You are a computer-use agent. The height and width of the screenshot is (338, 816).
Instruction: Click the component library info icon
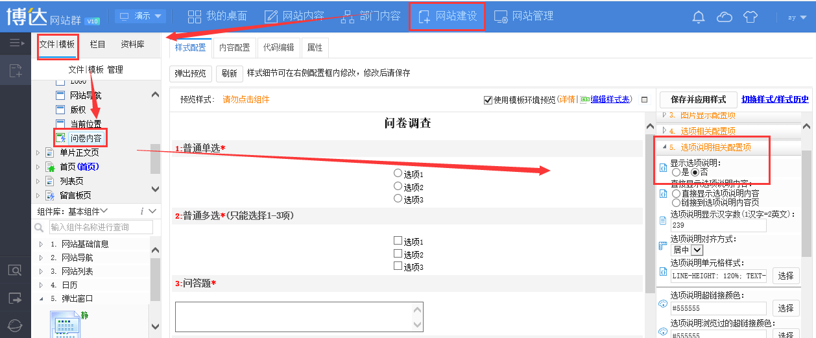point(141,211)
